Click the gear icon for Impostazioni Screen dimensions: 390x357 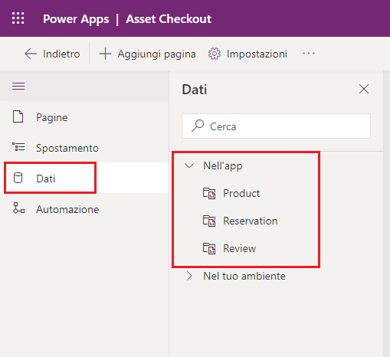pyautogui.click(x=214, y=54)
